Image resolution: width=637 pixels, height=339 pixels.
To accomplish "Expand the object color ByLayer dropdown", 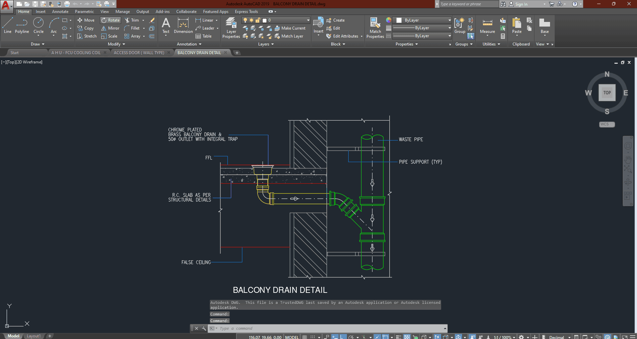I will click(x=449, y=20).
